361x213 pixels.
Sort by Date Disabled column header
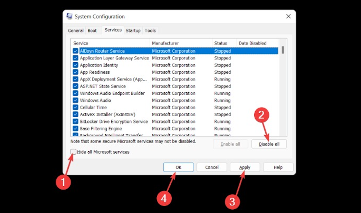[x=257, y=43]
